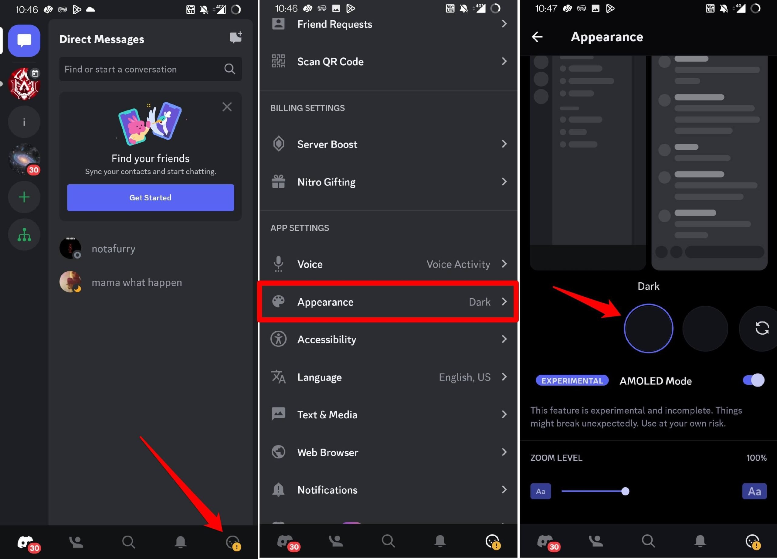Select the sync contacts input field
Screen dimensions: 777x559
(150, 197)
